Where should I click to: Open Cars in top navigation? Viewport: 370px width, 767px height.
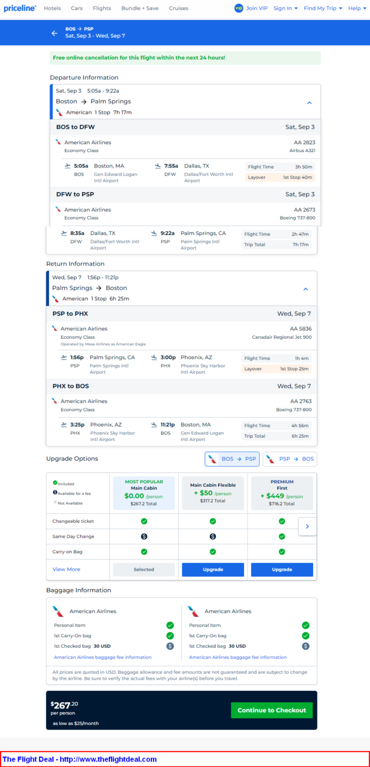(77, 8)
